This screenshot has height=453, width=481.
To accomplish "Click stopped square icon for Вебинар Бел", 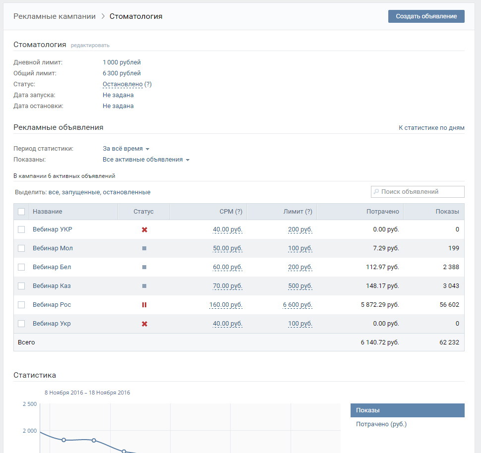I will click(x=144, y=267).
